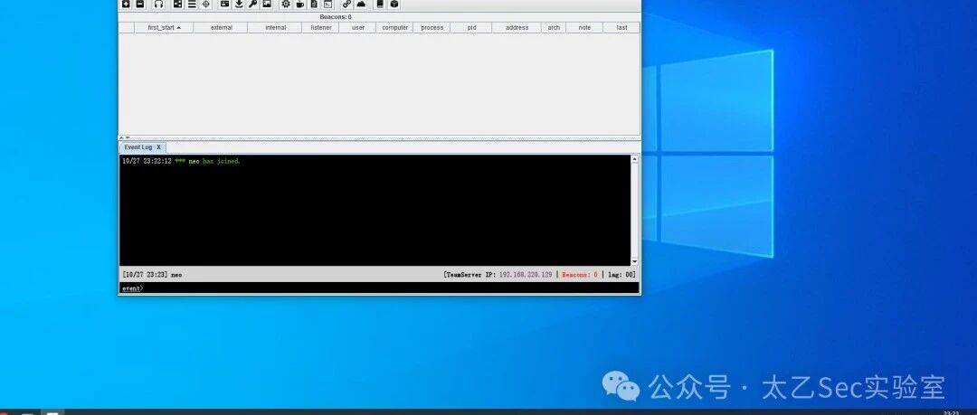The width and height of the screenshot is (977, 415).
Task: Click the pid column header
Action: (471, 27)
